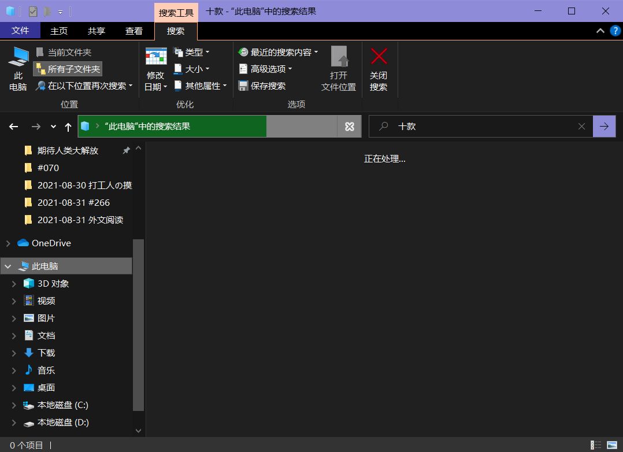Viewport: 623px width, 452px height.
Task: Expand 本地磁盘 (C:) tree node
Action: tap(14, 406)
